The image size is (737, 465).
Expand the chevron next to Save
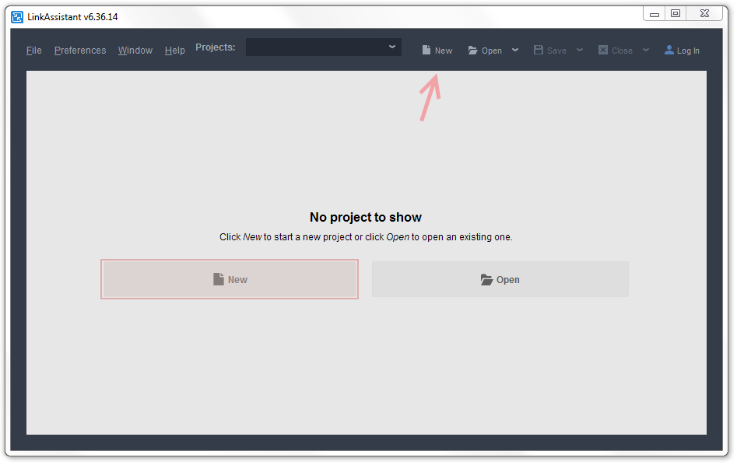point(580,50)
